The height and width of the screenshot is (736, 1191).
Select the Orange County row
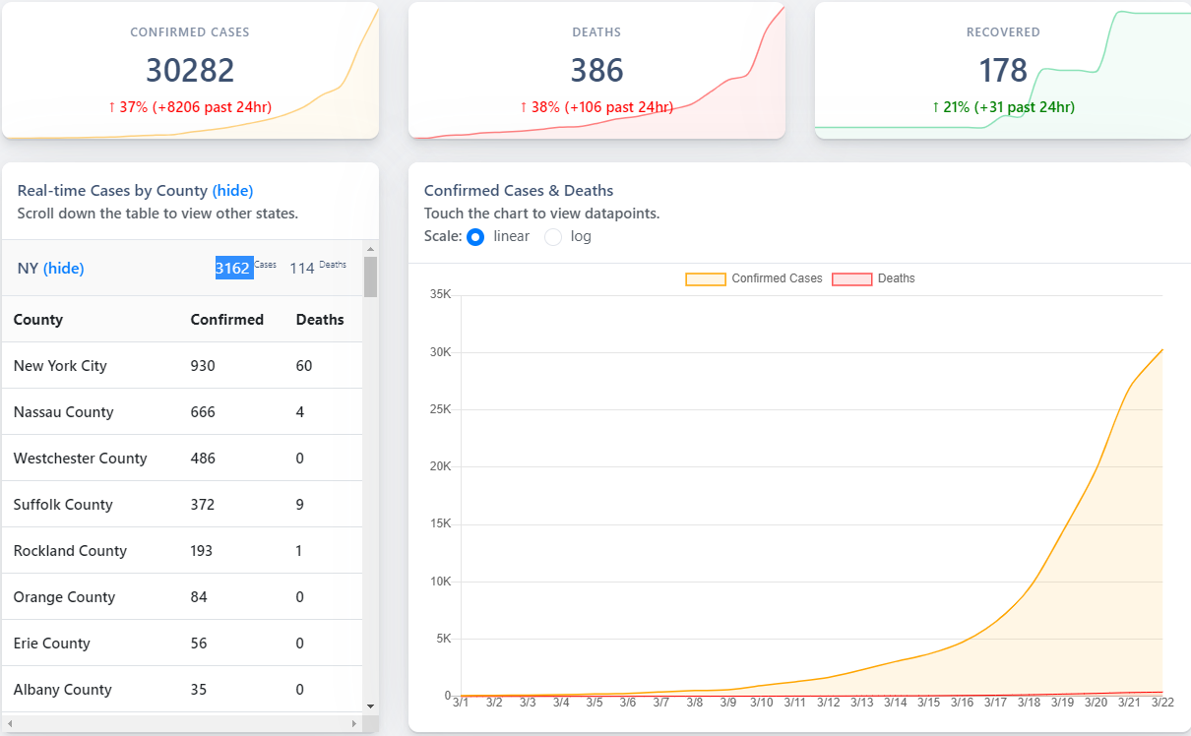coord(182,597)
